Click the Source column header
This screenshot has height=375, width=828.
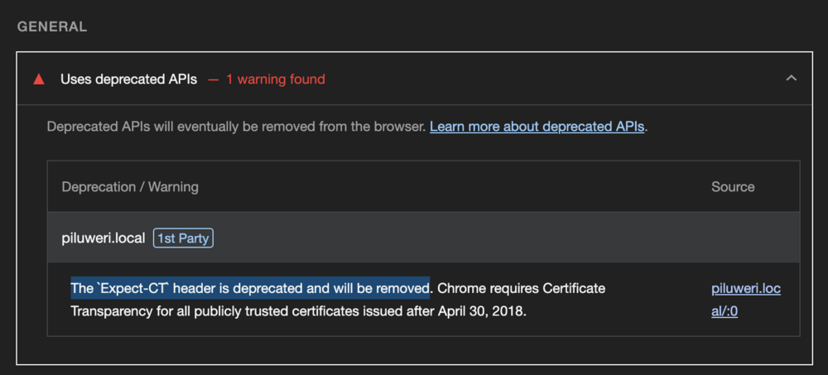[x=733, y=186]
